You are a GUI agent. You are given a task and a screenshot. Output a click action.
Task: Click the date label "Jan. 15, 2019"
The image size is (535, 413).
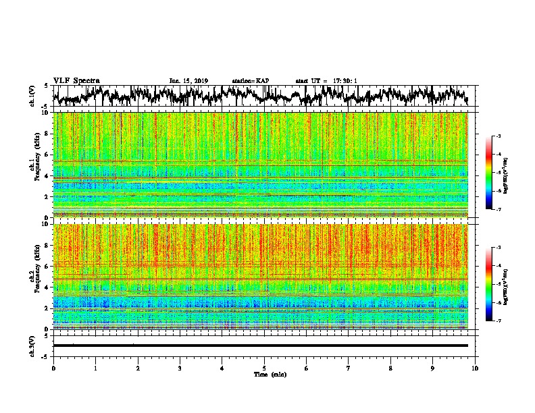[x=188, y=81]
